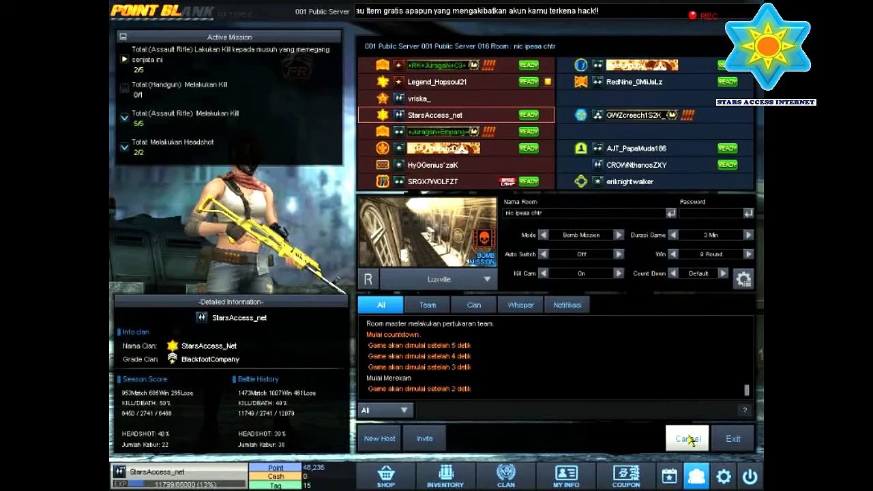
Task: Click the Exit room button
Action: [x=733, y=438]
